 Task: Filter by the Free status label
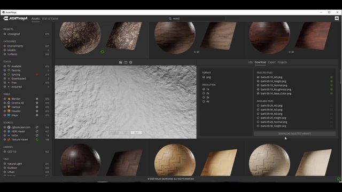pos(14,83)
